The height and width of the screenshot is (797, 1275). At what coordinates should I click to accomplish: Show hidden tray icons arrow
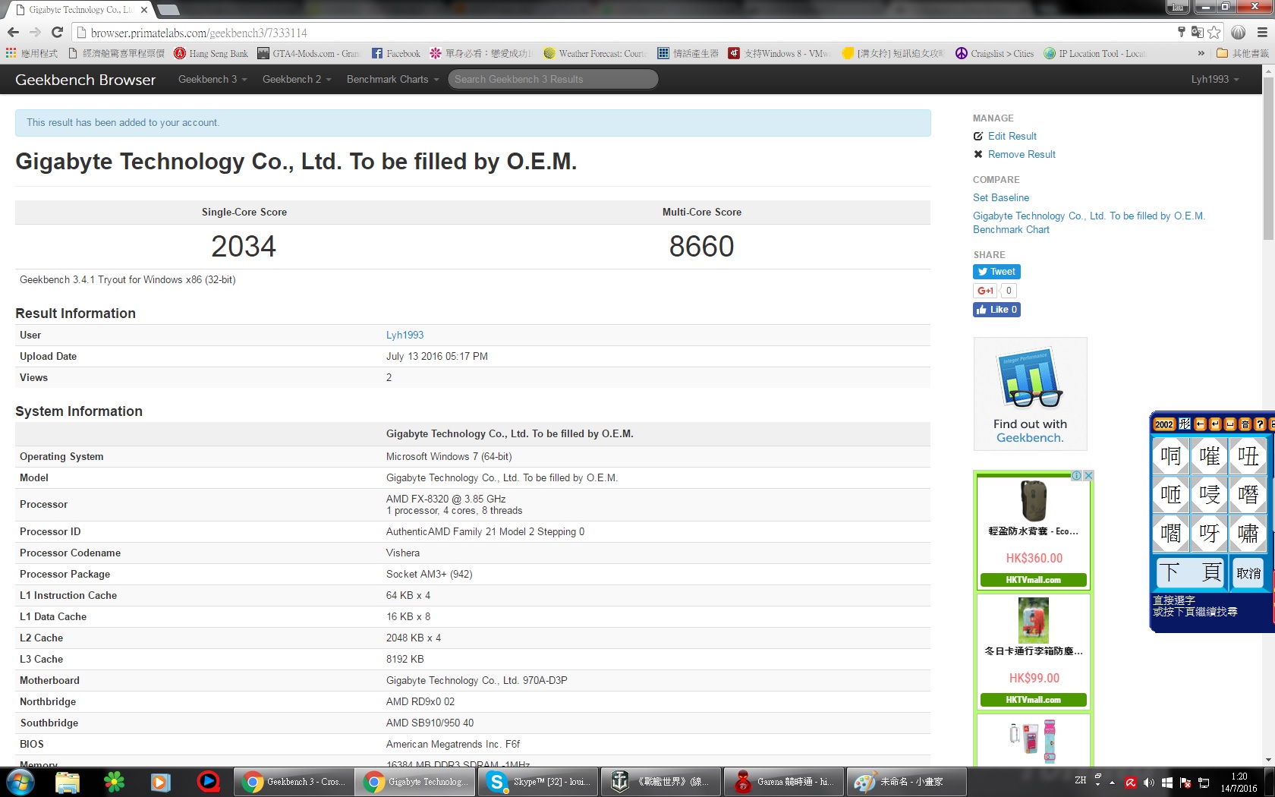(1112, 783)
